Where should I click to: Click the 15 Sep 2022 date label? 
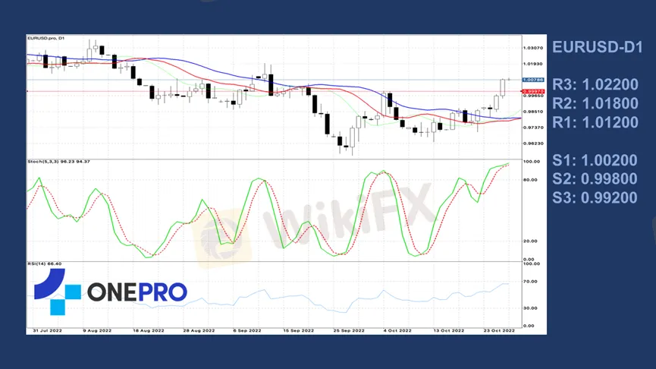tap(298, 331)
